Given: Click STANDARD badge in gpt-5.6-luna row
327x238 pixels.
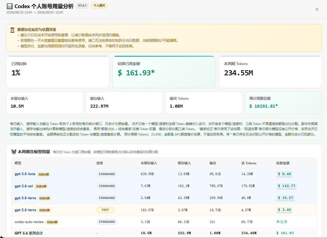Looking at the screenshot, I should (107, 174).
